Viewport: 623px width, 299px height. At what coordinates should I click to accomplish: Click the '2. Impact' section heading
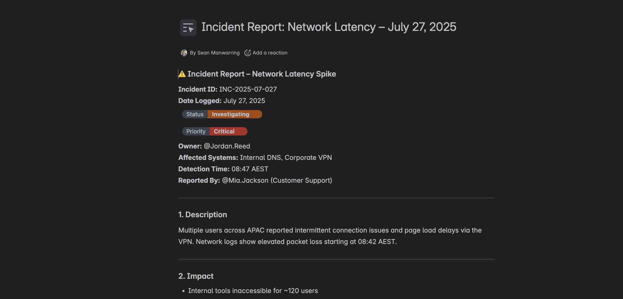click(196, 276)
